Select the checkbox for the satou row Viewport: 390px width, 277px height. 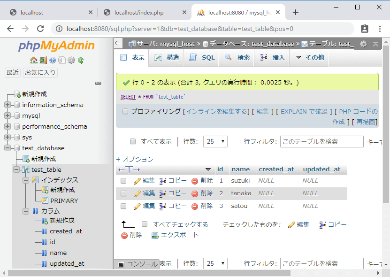pyautogui.click(x=123, y=206)
